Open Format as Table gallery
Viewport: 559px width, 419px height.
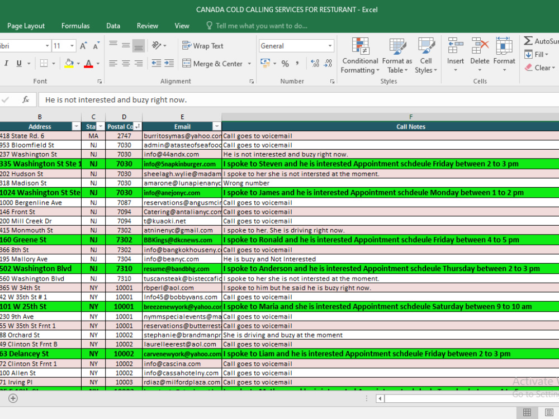click(x=397, y=55)
